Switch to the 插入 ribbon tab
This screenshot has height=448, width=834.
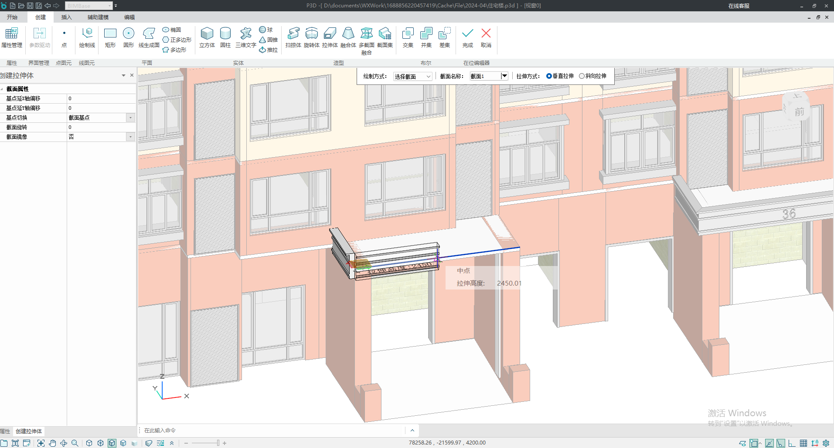[x=66, y=17]
